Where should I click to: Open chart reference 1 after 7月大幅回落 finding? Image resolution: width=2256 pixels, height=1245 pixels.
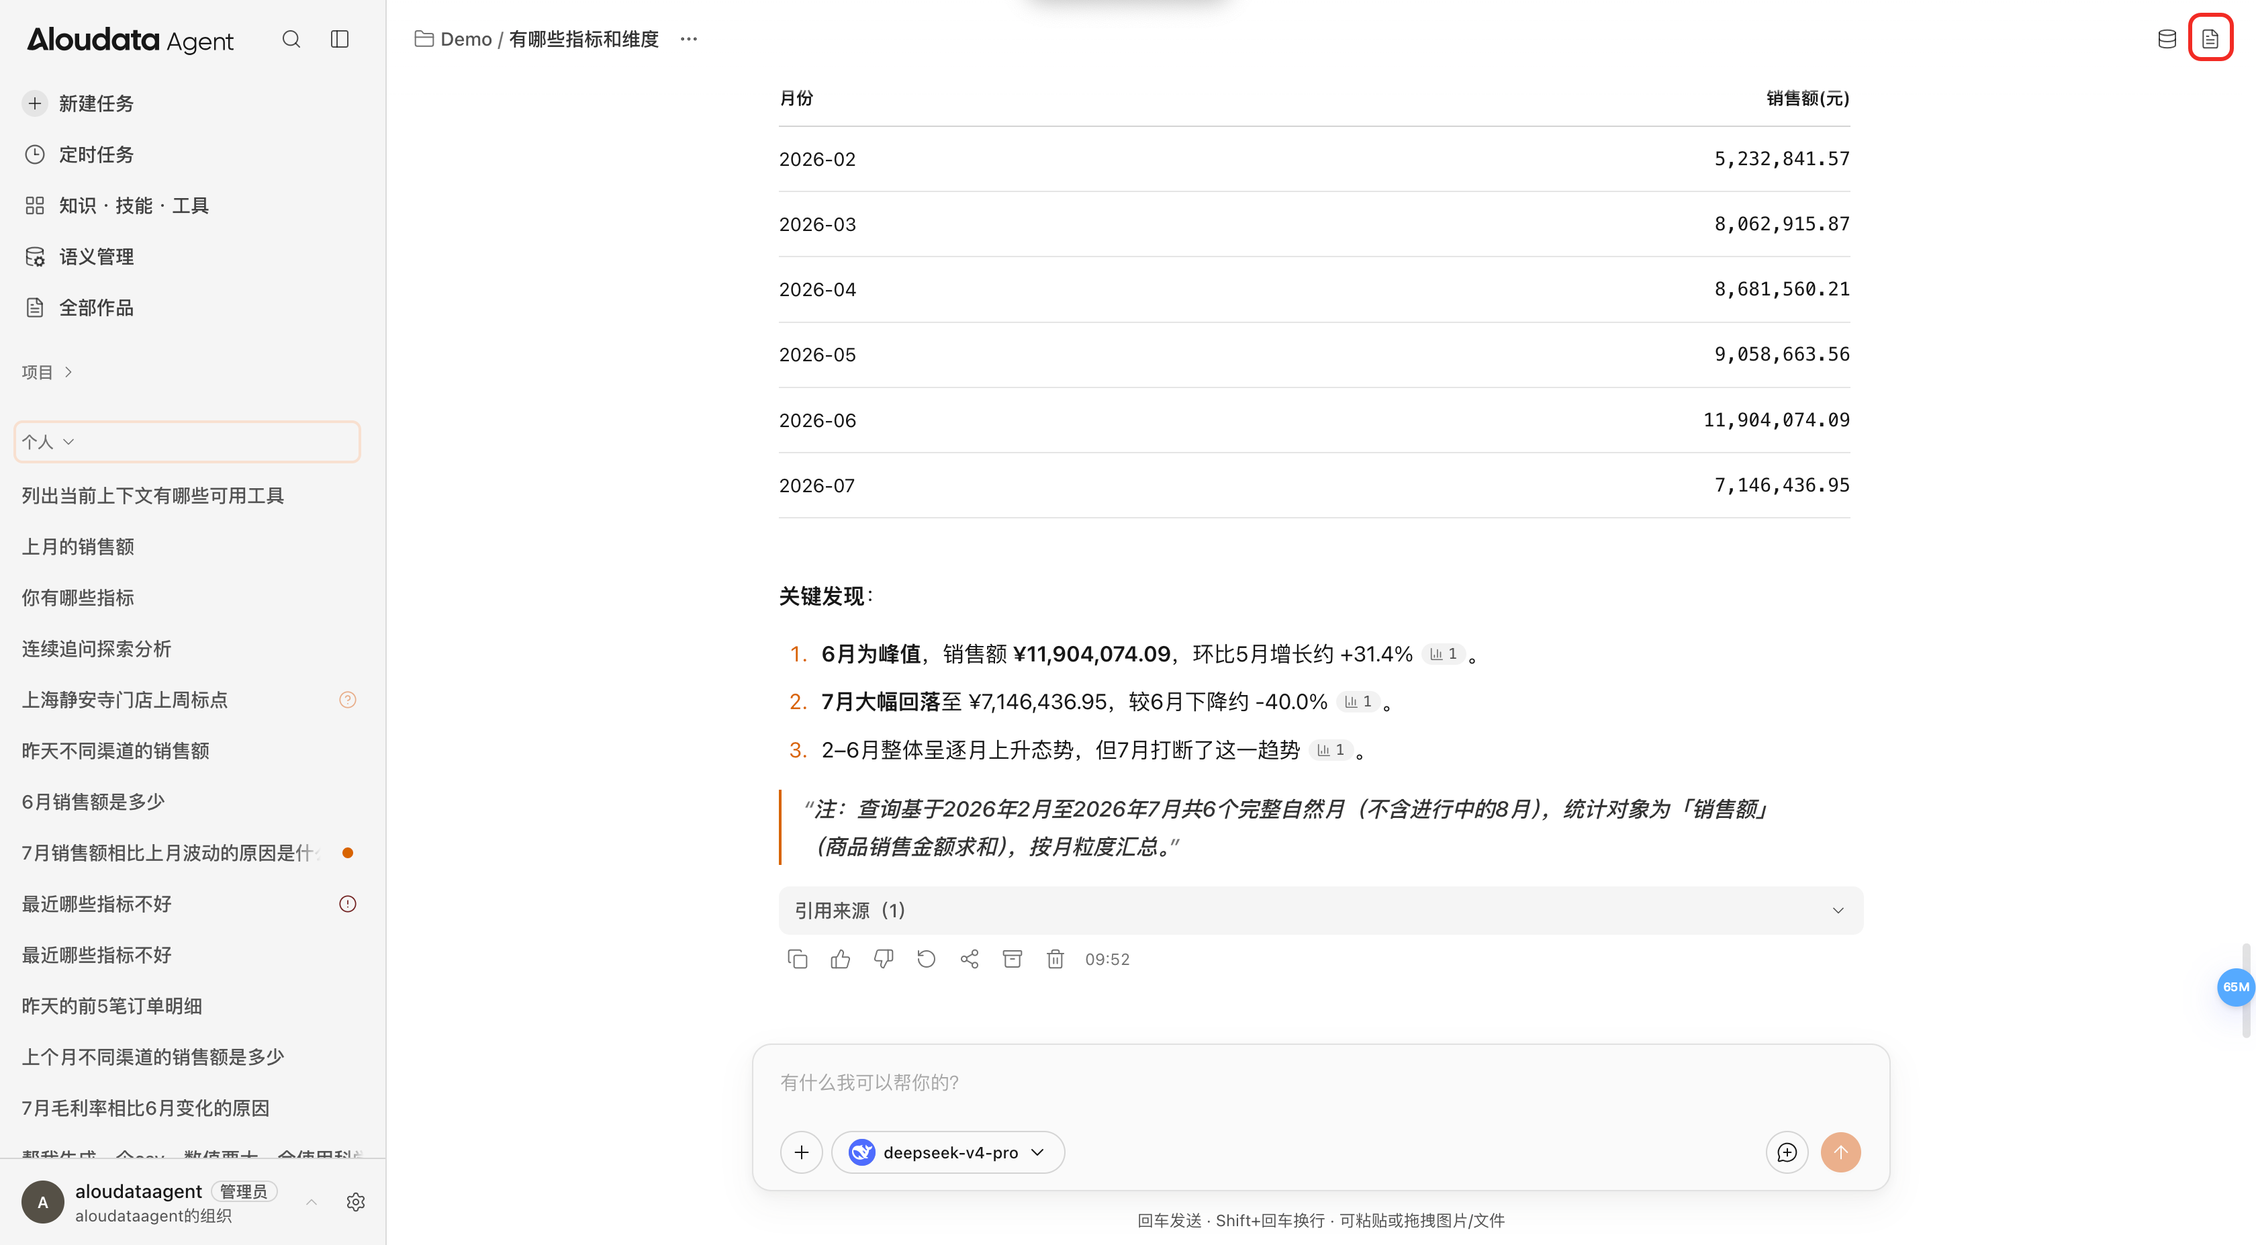click(x=1358, y=702)
